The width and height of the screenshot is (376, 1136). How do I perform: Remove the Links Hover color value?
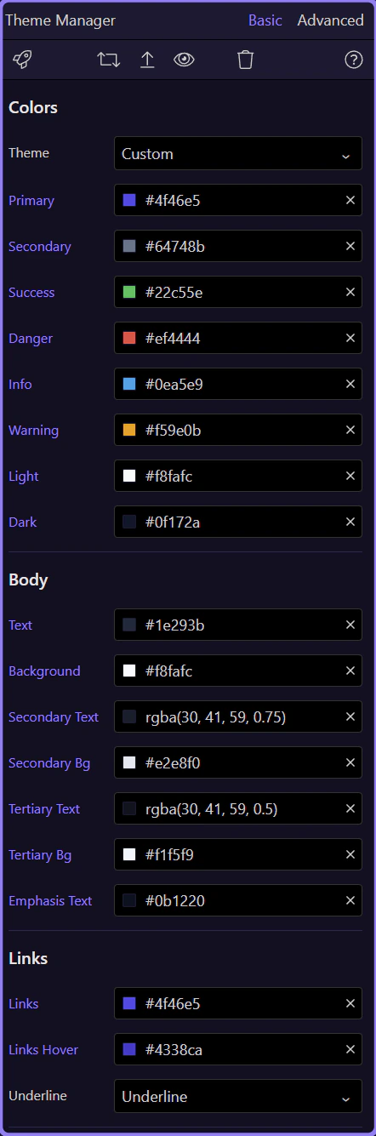point(350,1049)
